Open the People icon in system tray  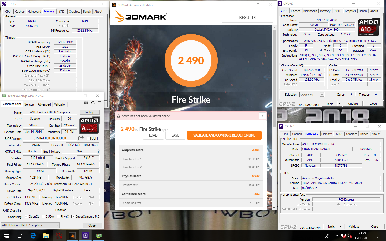click(x=327, y=236)
